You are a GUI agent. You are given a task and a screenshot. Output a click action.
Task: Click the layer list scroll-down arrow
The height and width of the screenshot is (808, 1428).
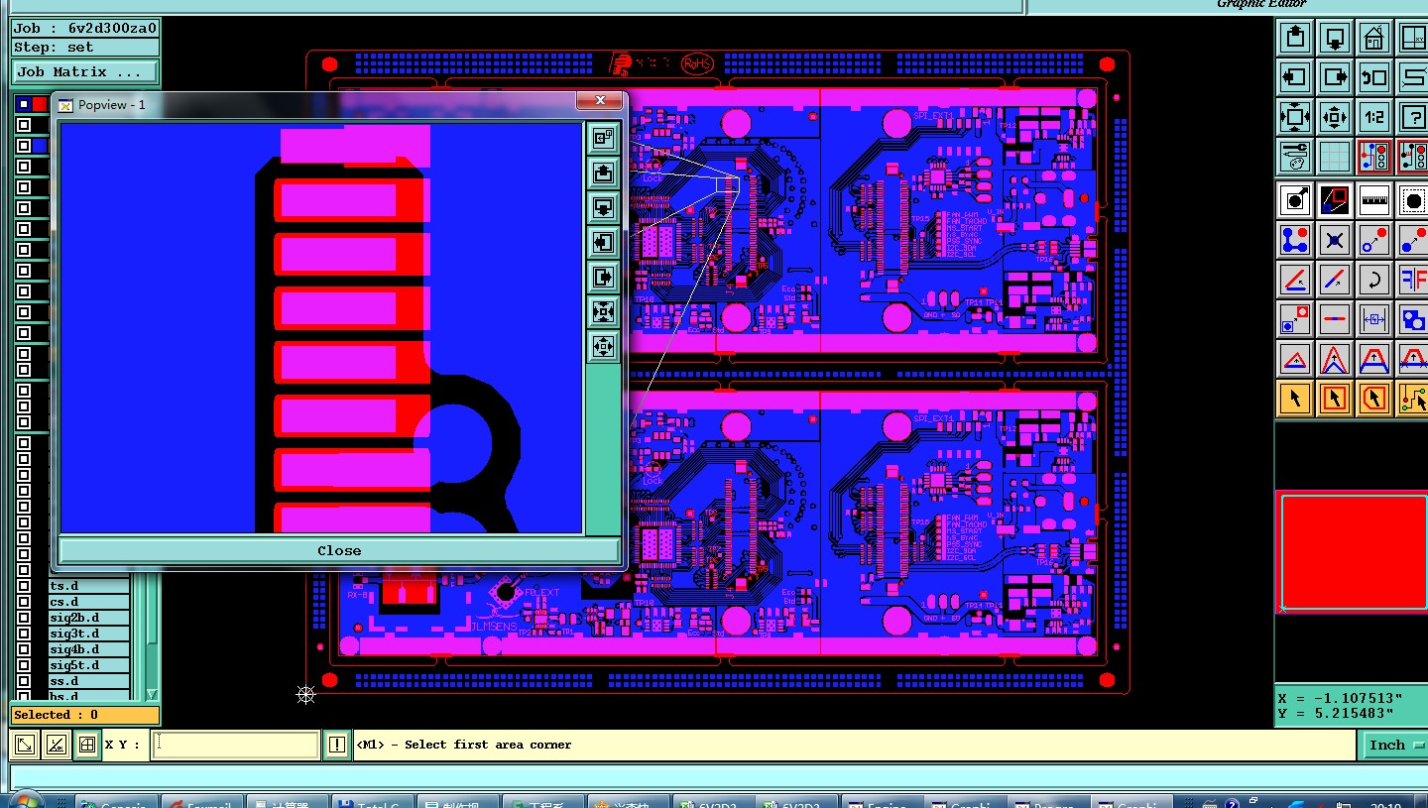[152, 694]
